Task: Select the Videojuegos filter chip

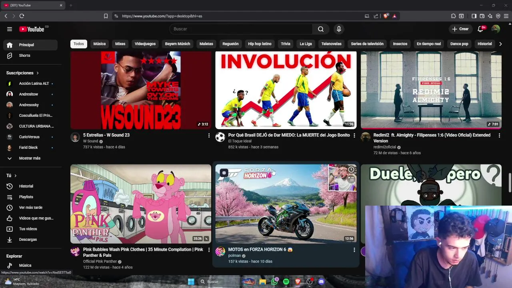Action: [145, 44]
